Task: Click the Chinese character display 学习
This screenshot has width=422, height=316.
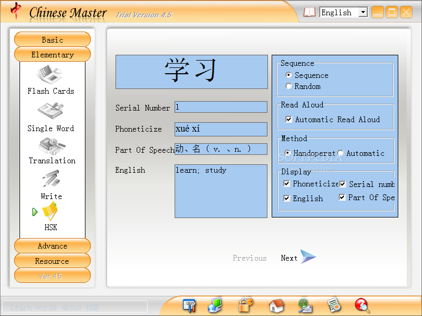Action: pyautogui.click(x=191, y=72)
